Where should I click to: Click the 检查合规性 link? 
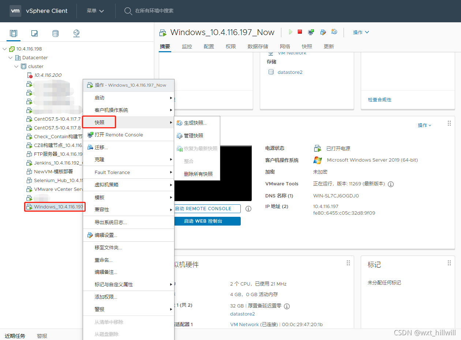tap(380, 99)
